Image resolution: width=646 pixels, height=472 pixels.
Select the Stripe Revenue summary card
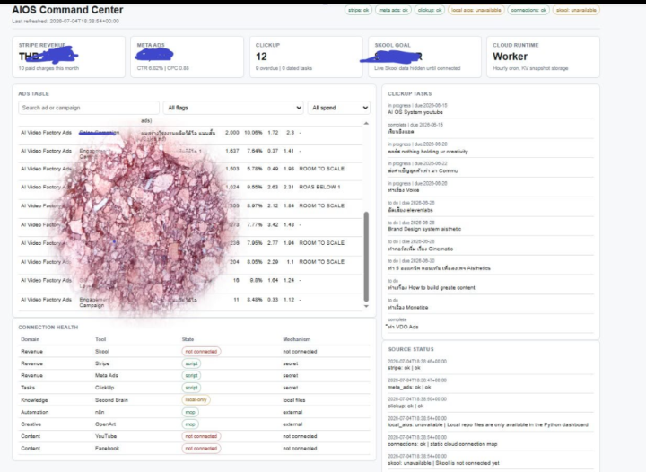pos(69,57)
